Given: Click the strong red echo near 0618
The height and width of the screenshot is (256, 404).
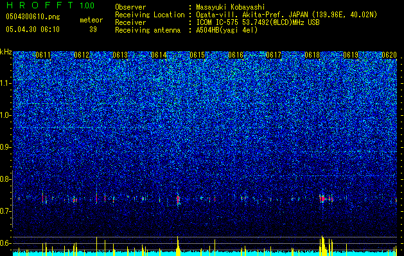Looking at the screenshot, I should pyautogui.click(x=322, y=198).
